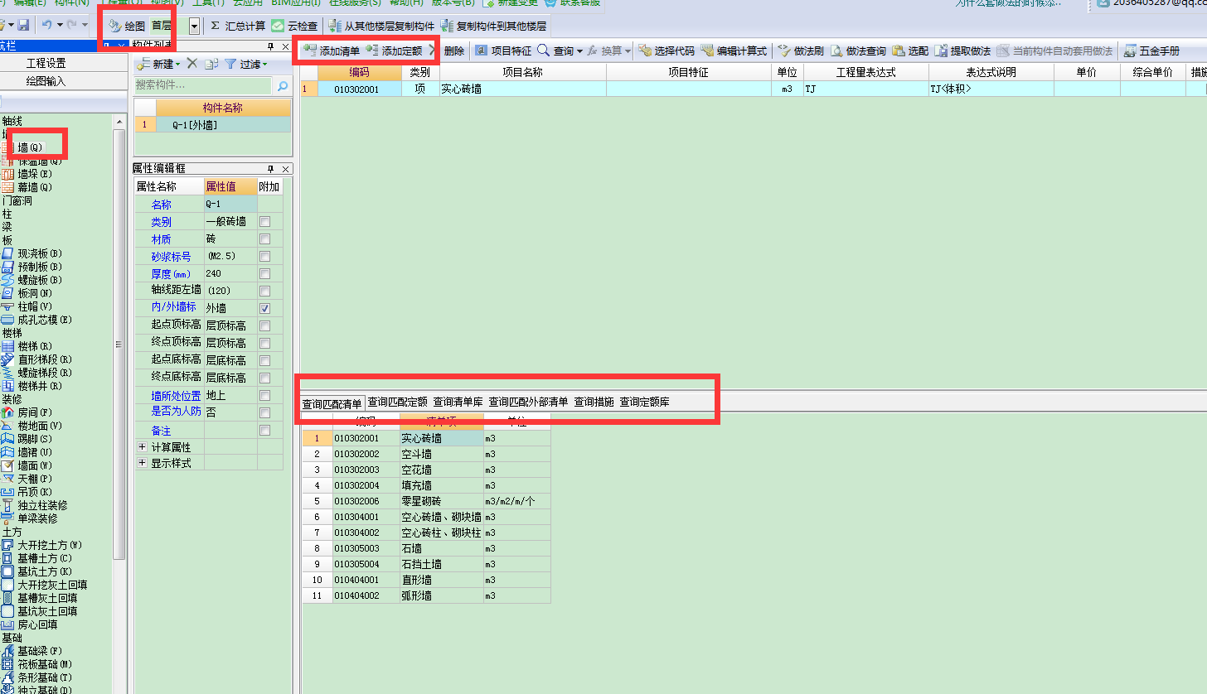Toggle 附加 checkbox for 砂浆标号 row
The height and width of the screenshot is (694, 1207).
[264, 257]
